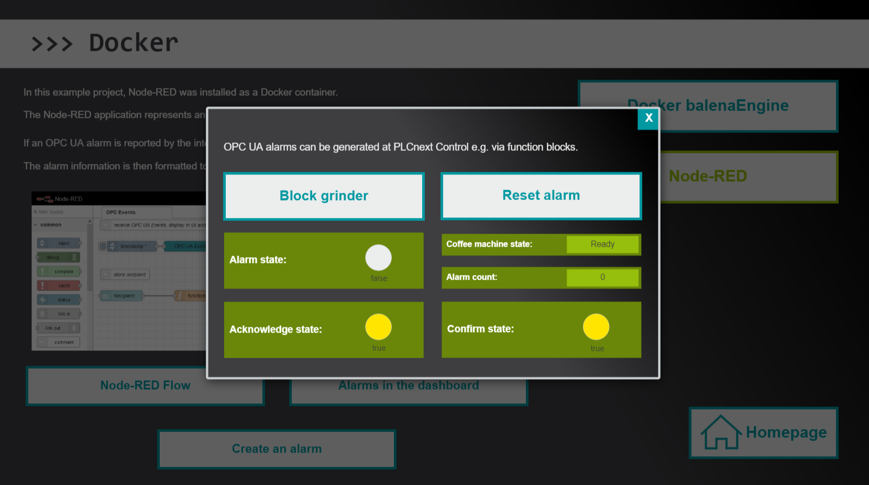This screenshot has height=485, width=869.
Task: Click the Node-RED flow screenshot thumbnail
Action: (119, 271)
